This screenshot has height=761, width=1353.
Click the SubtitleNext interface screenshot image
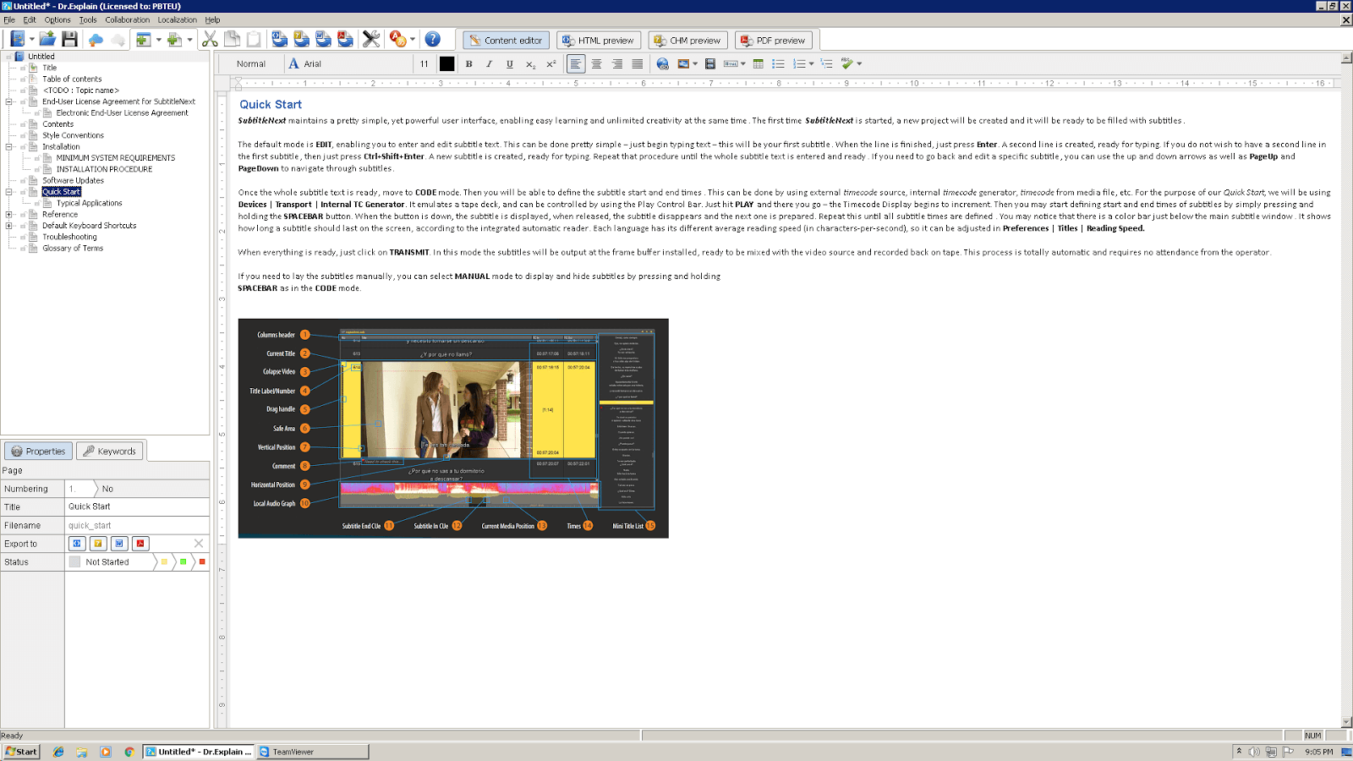[453, 428]
